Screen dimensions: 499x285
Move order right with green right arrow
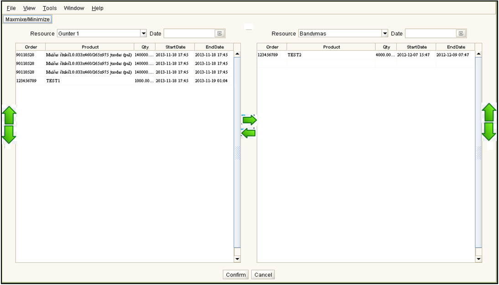coord(249,120)
